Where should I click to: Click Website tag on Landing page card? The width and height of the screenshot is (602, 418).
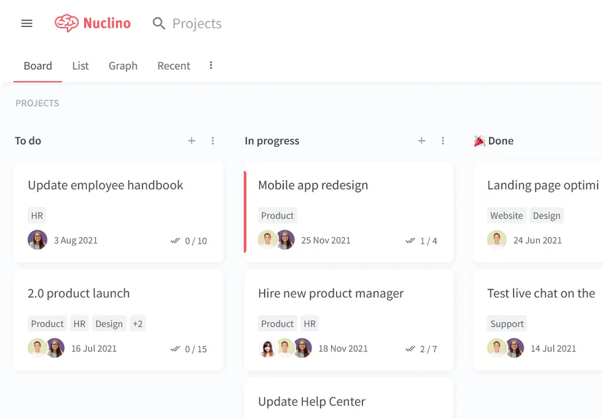(507, 215)
